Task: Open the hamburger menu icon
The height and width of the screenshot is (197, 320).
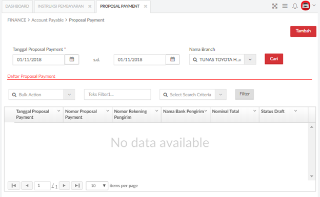Action: [285, 6]
